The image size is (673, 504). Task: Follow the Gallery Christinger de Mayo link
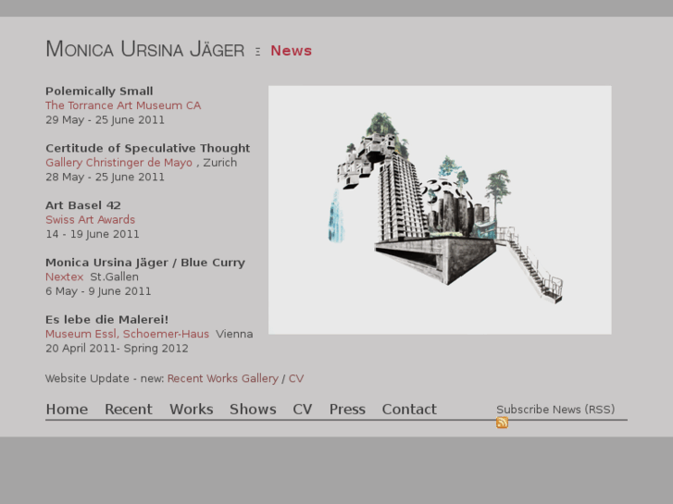pyautogui.click(x=118, y=163)
